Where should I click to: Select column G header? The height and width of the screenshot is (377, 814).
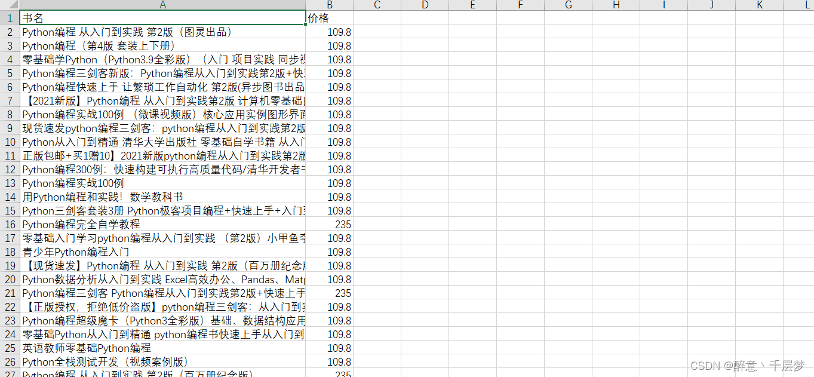568,5
